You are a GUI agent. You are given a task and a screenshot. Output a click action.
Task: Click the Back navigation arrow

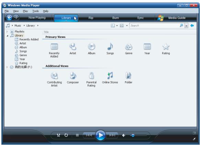pos(9,18)
